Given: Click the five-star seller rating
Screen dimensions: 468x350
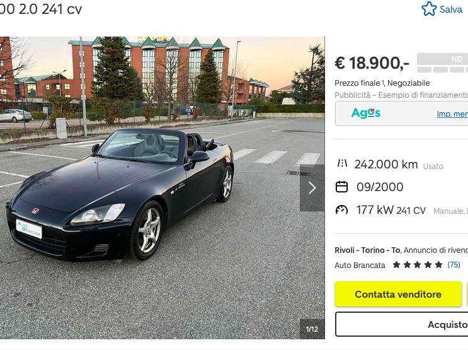Looking at the screenshot, I should pos(417,264).
